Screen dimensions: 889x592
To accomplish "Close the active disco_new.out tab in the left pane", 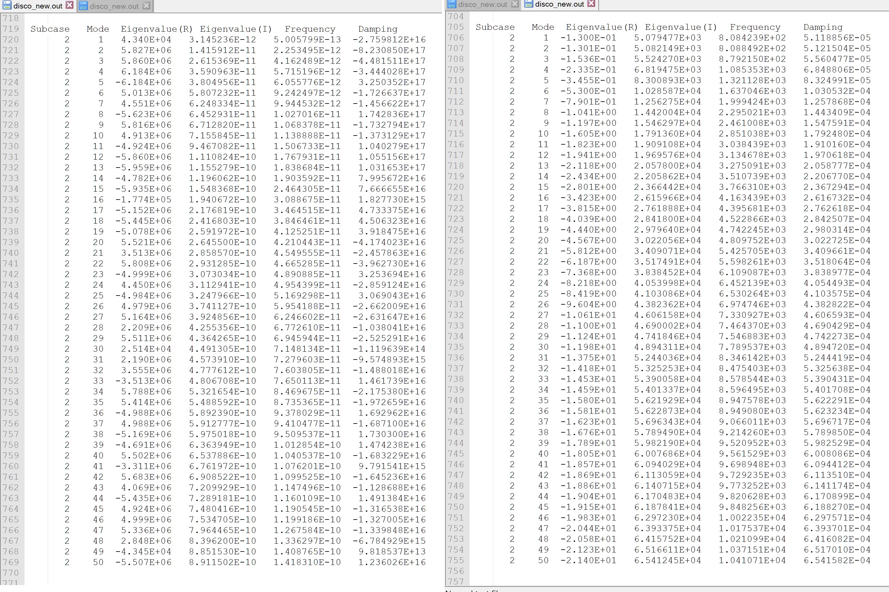I will [69, 5].
